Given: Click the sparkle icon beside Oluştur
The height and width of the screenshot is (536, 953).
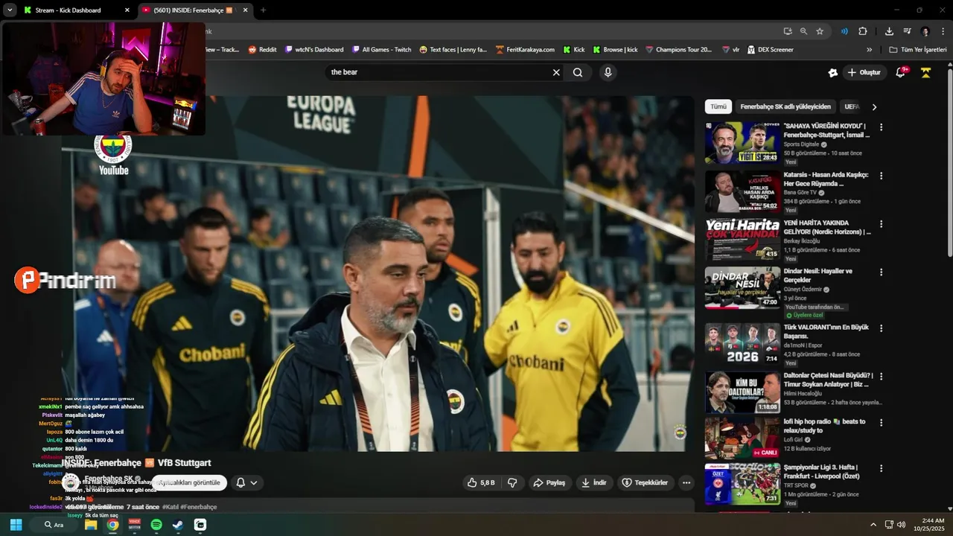Looking at the screenshot, I should coord(832,72).
